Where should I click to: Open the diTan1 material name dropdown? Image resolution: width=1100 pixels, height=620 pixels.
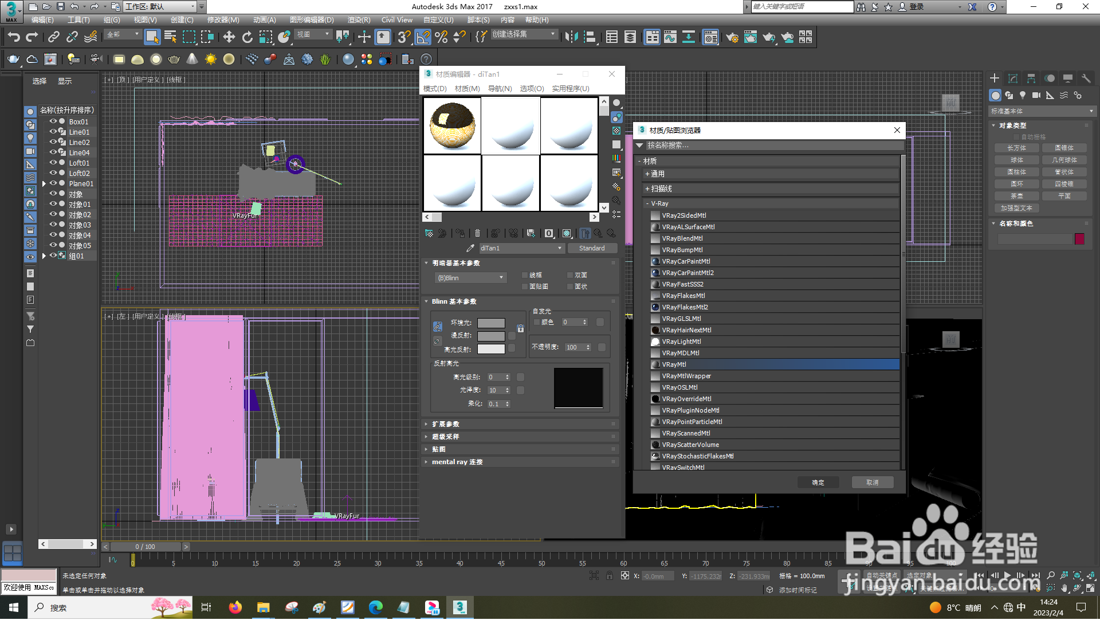coord(521,248)
